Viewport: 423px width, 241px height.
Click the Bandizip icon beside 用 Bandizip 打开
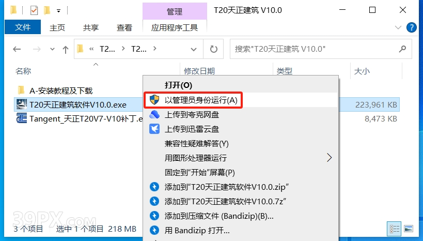[x=154, y=230]
